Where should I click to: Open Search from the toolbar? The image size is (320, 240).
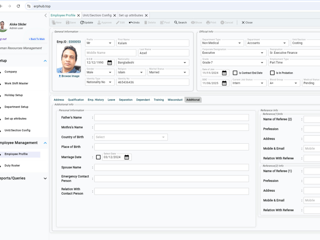(180, 22)
